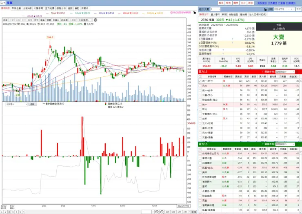Screen dimensions: 302x214
Task: Click the question mark in the 買方15 header
Action: coord(262,71)
